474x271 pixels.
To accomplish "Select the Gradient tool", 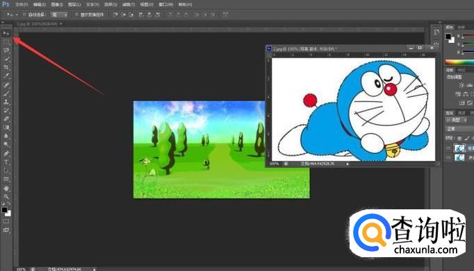I will tap(6, 128).
